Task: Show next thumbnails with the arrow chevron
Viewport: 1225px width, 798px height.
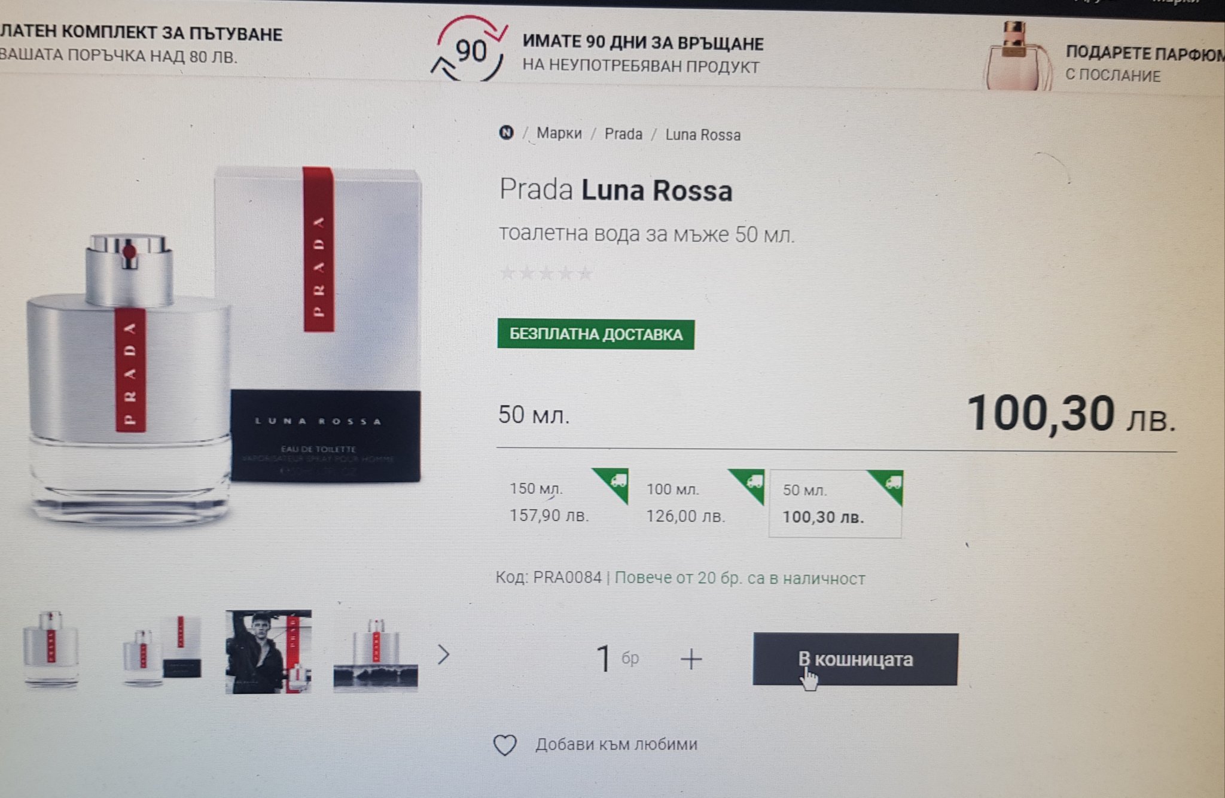Action: pyautogui.click(x=443, y=654)
